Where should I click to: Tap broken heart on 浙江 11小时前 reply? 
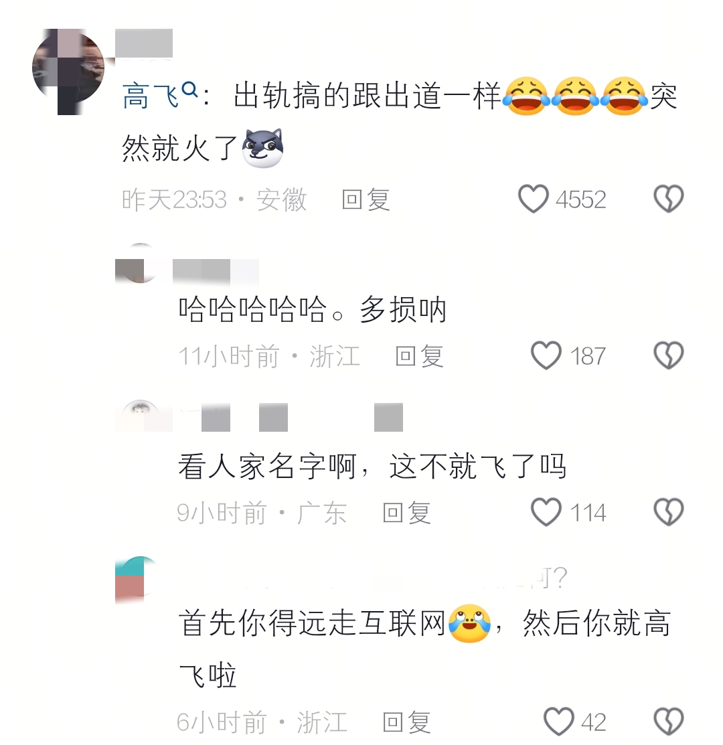[668, 355]
